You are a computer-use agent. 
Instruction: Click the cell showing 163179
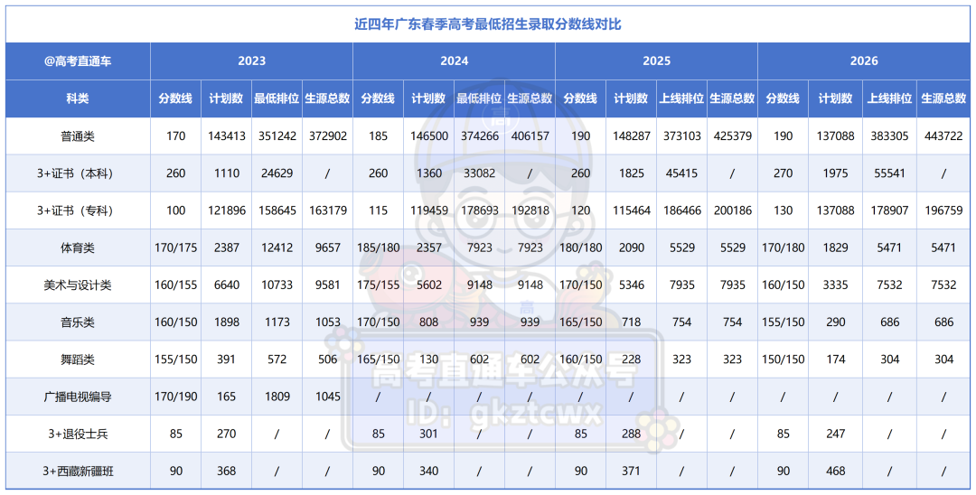click(x=327, y=210)
